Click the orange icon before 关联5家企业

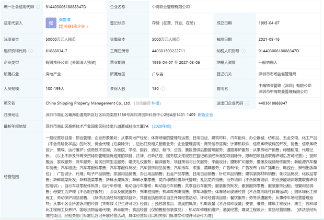61,26
